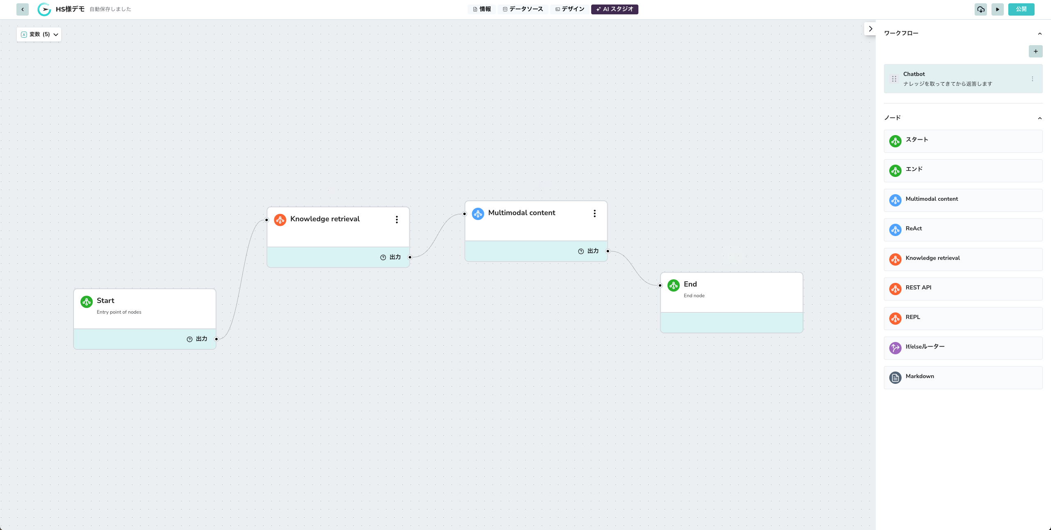
Task: Click the Start node's output help icon
Action: point(190,339)
